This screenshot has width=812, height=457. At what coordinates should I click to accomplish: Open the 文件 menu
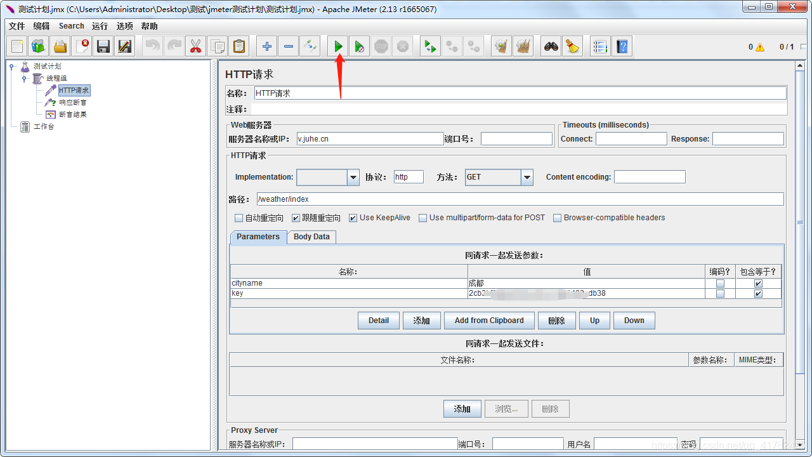[16, 26]
